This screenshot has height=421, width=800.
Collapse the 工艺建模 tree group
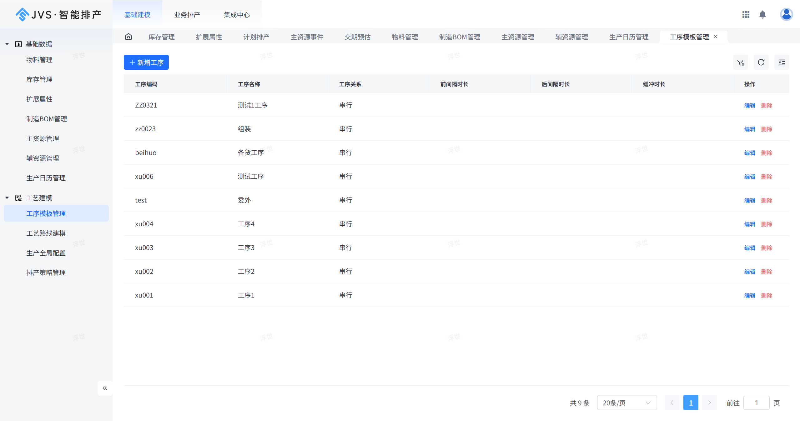(x=7, y=198)
